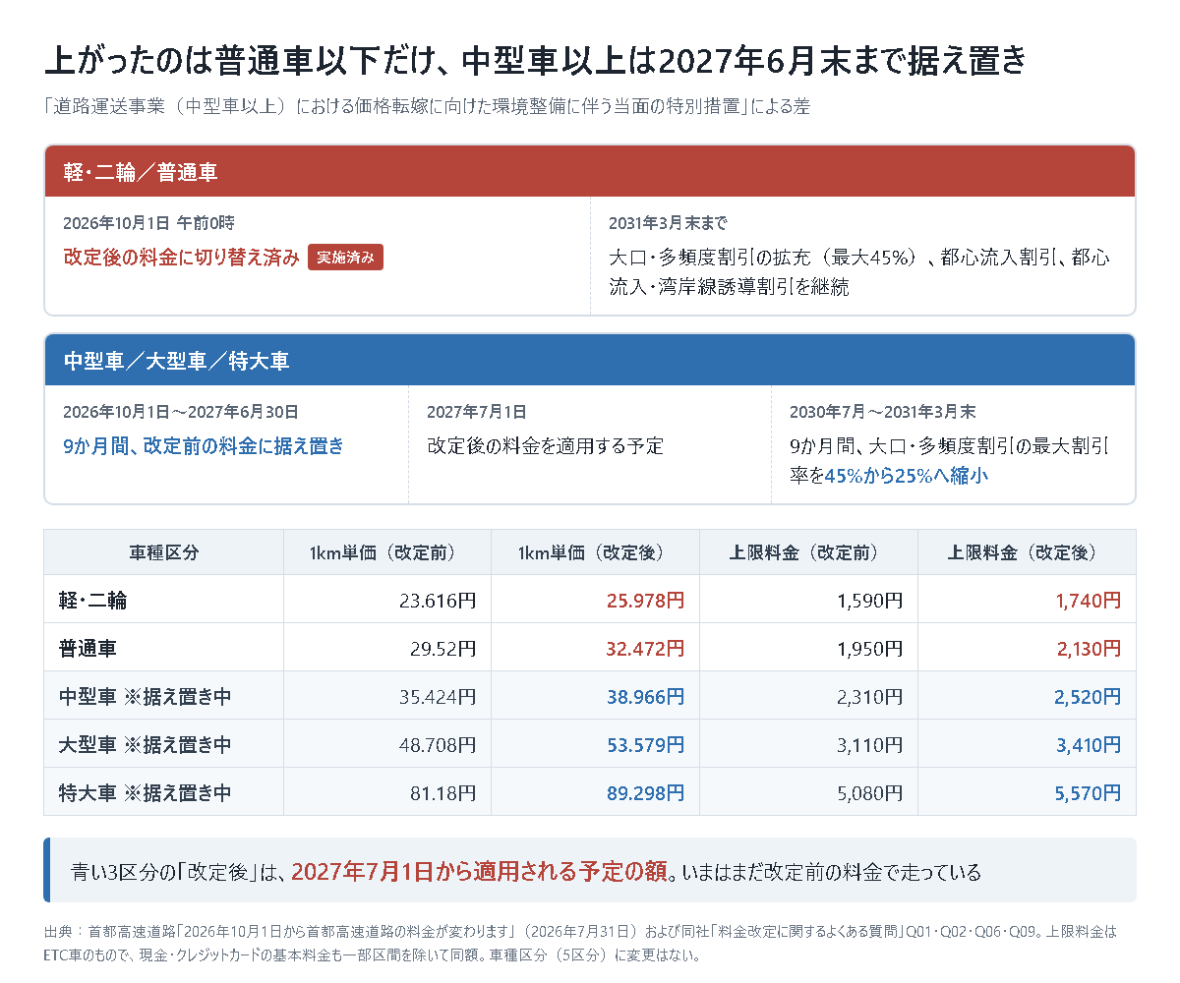1180x983 pixels.
Task: Click the value 2,310円
Action: click(x=870, y=696)
